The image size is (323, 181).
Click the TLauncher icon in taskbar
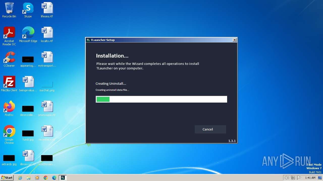[x=63, y=178]
